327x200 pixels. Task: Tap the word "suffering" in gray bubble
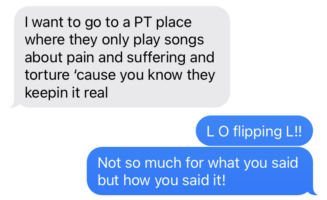point(156,58)
